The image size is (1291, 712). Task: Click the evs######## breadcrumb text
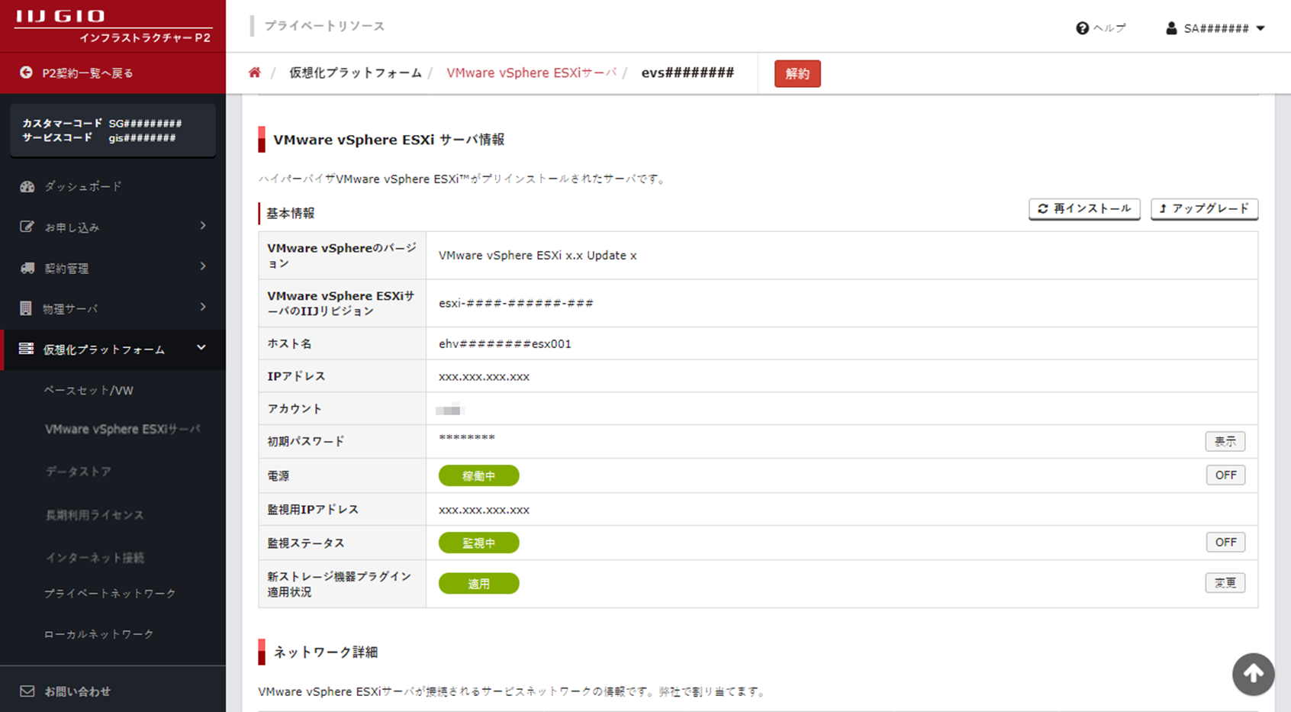coord(687,72)
